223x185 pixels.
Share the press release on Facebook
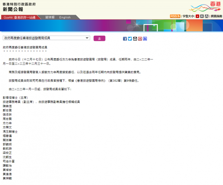pos(125,39)
